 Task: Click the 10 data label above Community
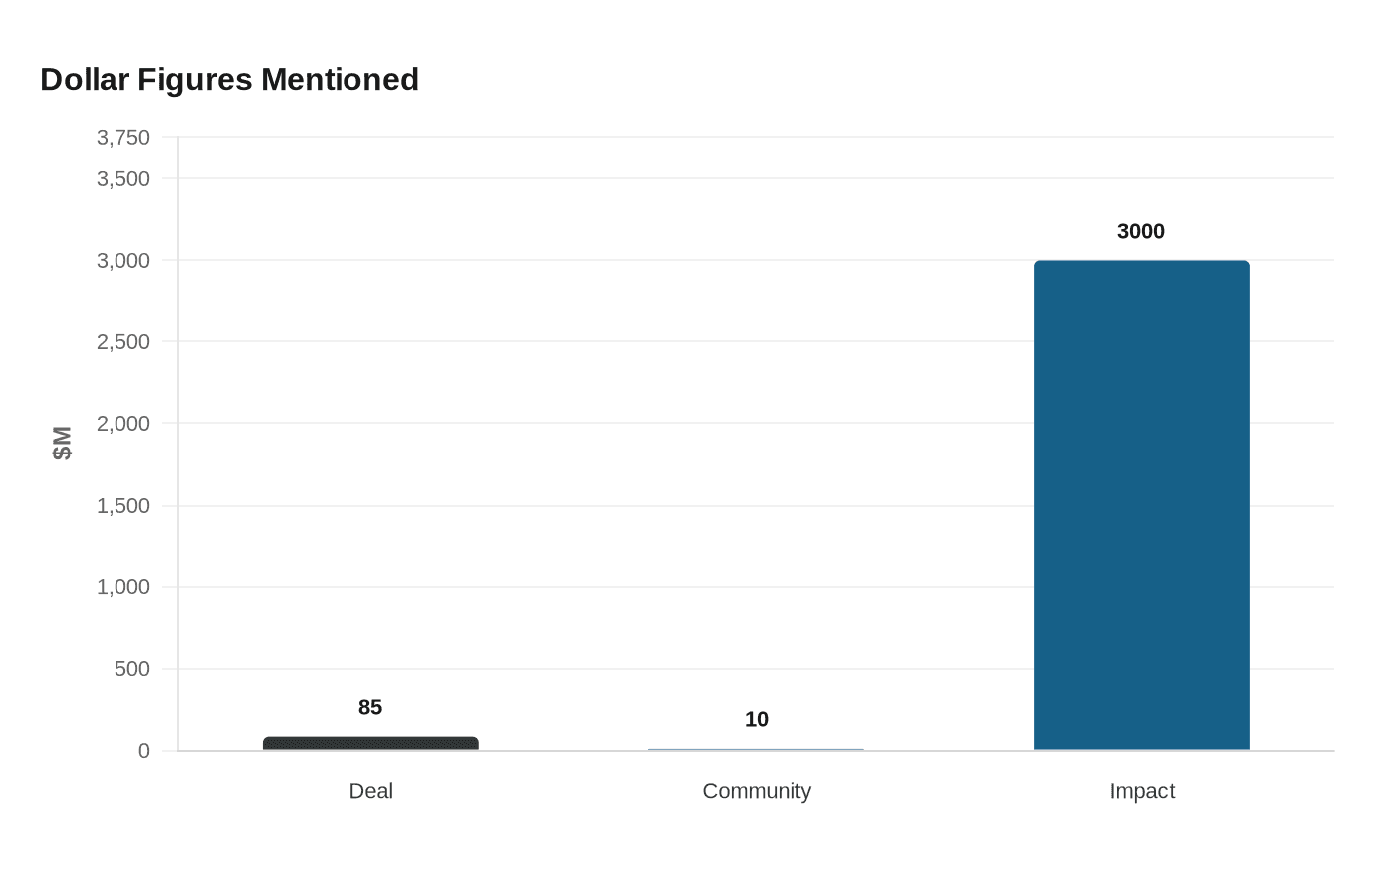click(x=757, y=719)
